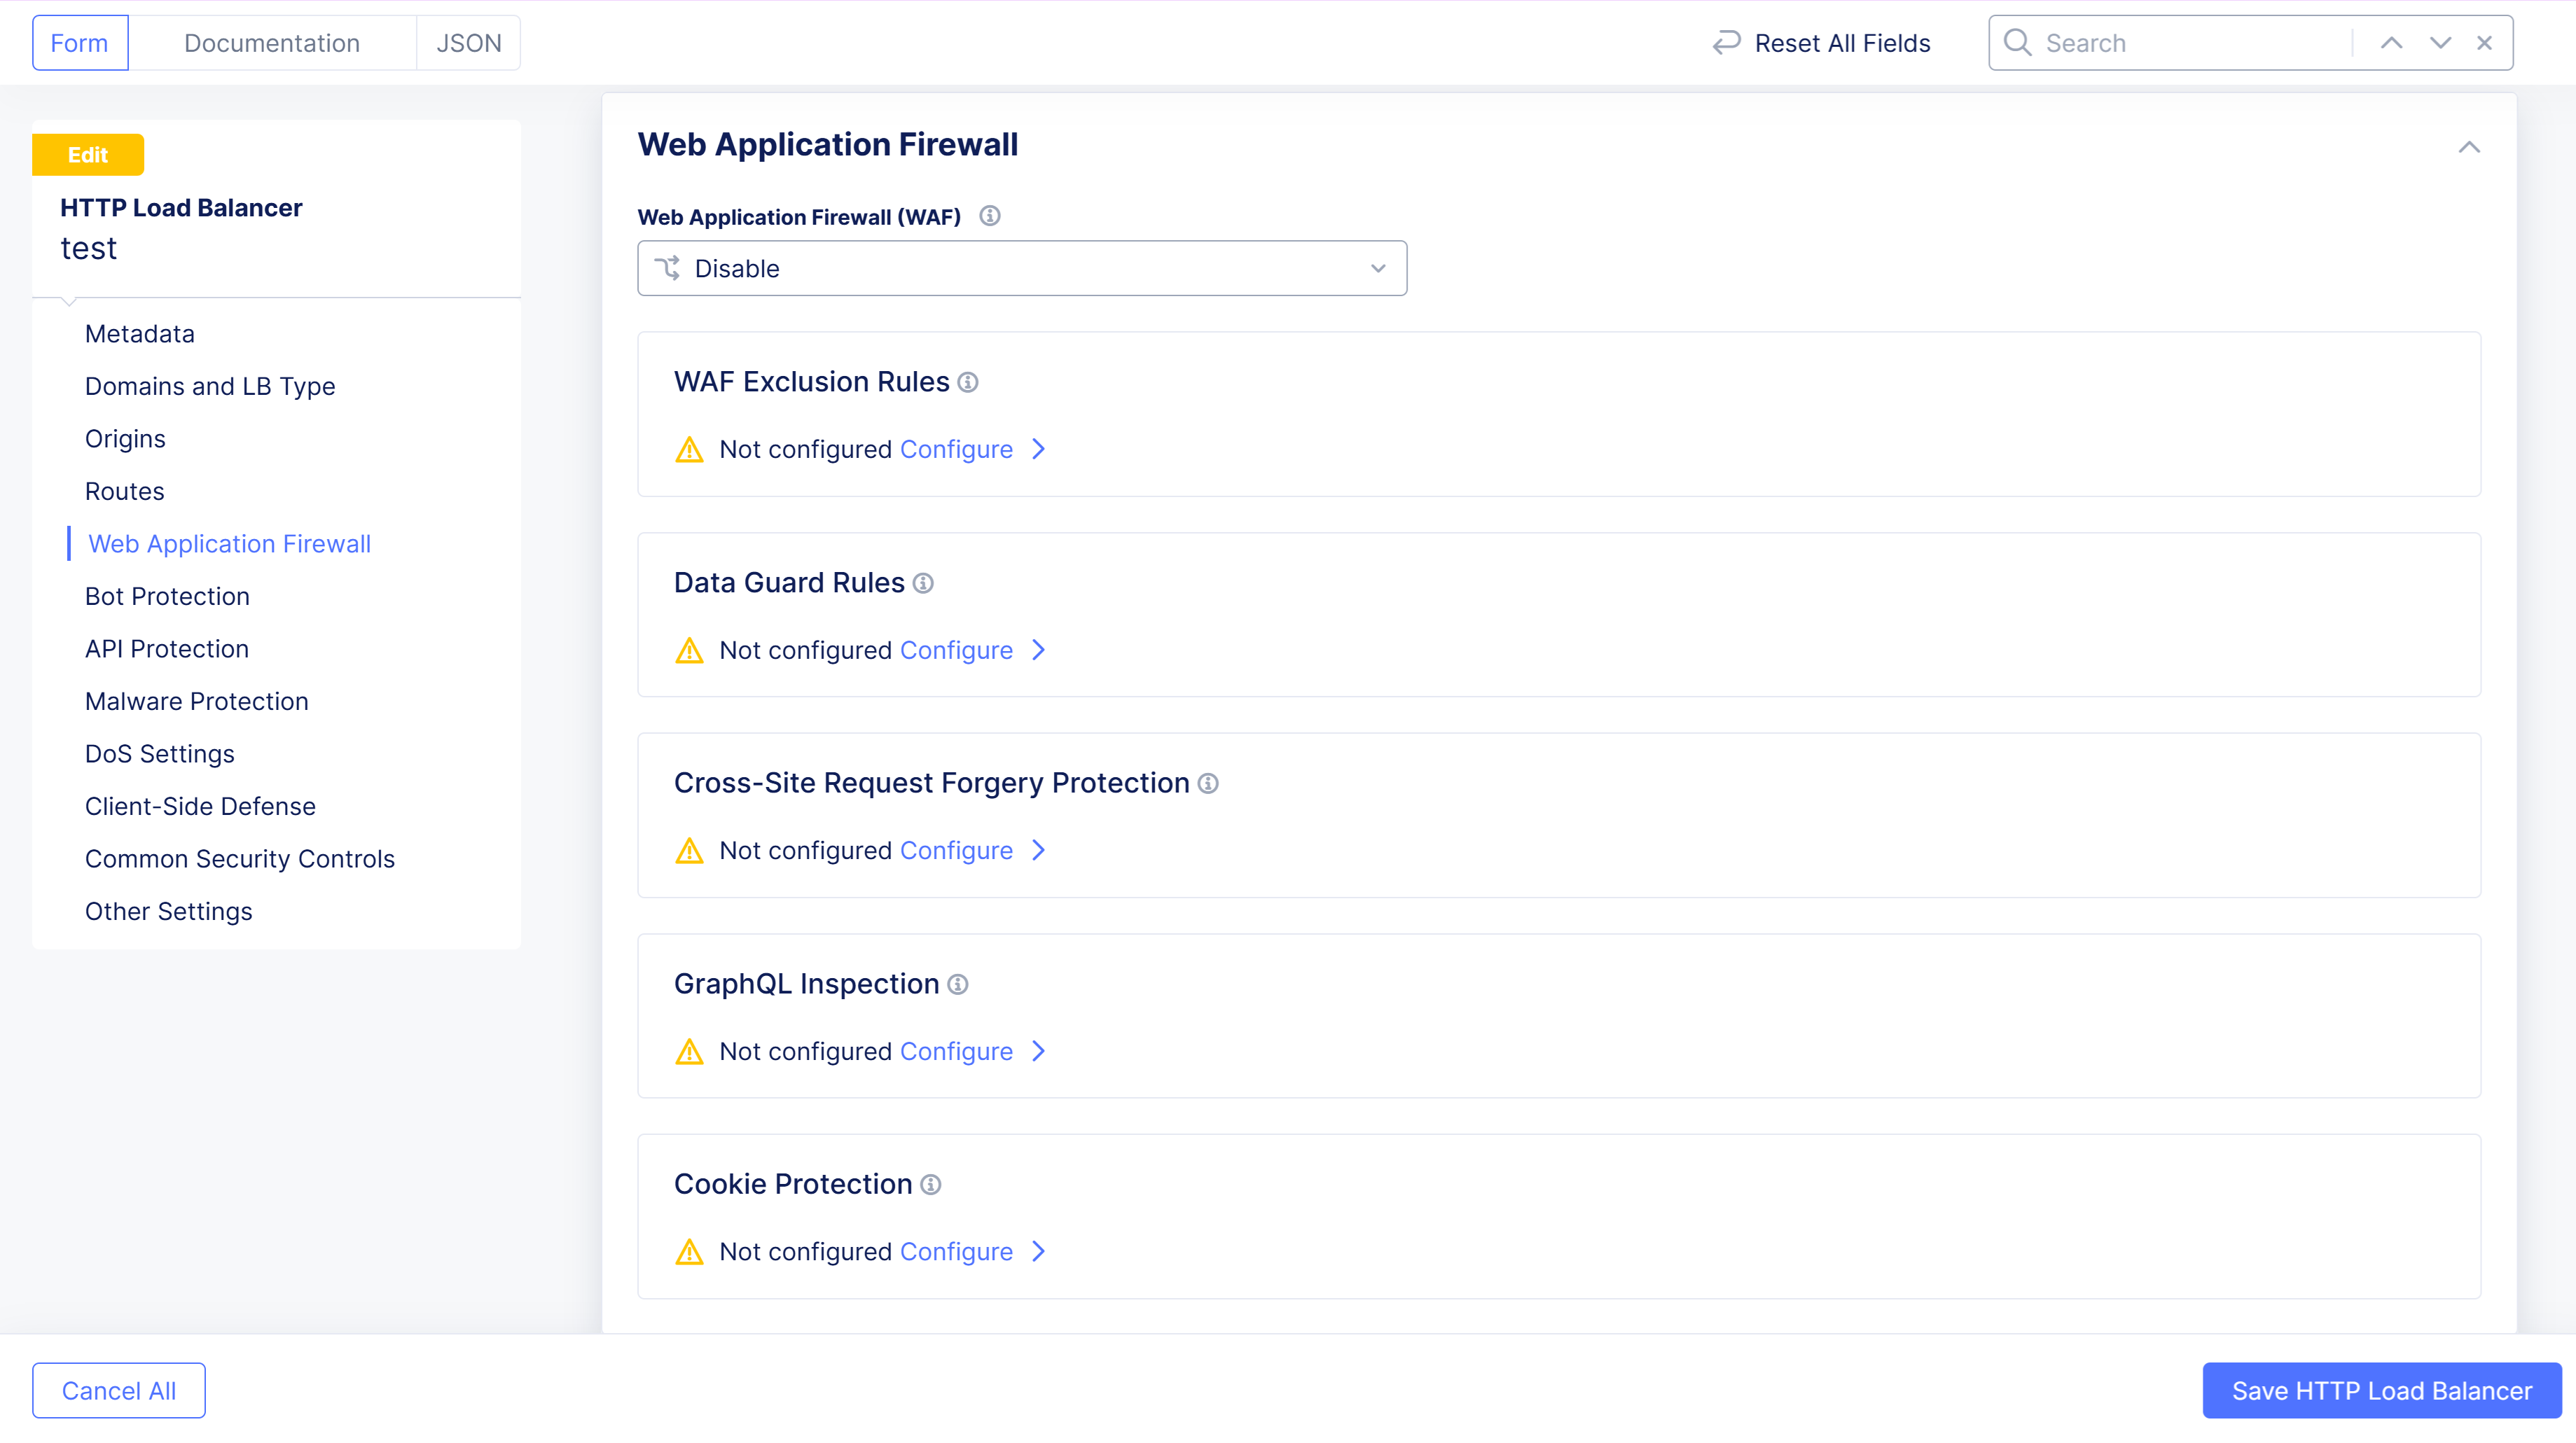Go to previous search result arrow
The width and height of the screenshot is (2576, 1443).
click(2391, 43)
